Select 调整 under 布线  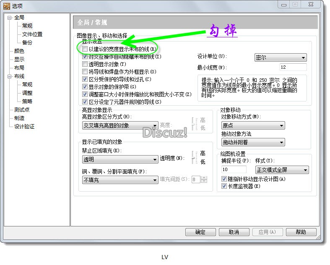point(27,93)
